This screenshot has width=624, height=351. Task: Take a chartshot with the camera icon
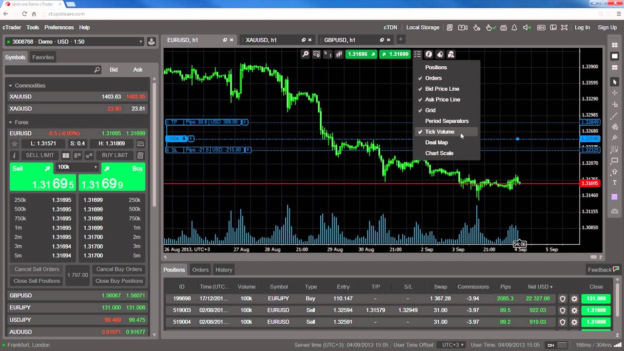tap(615, 212)
